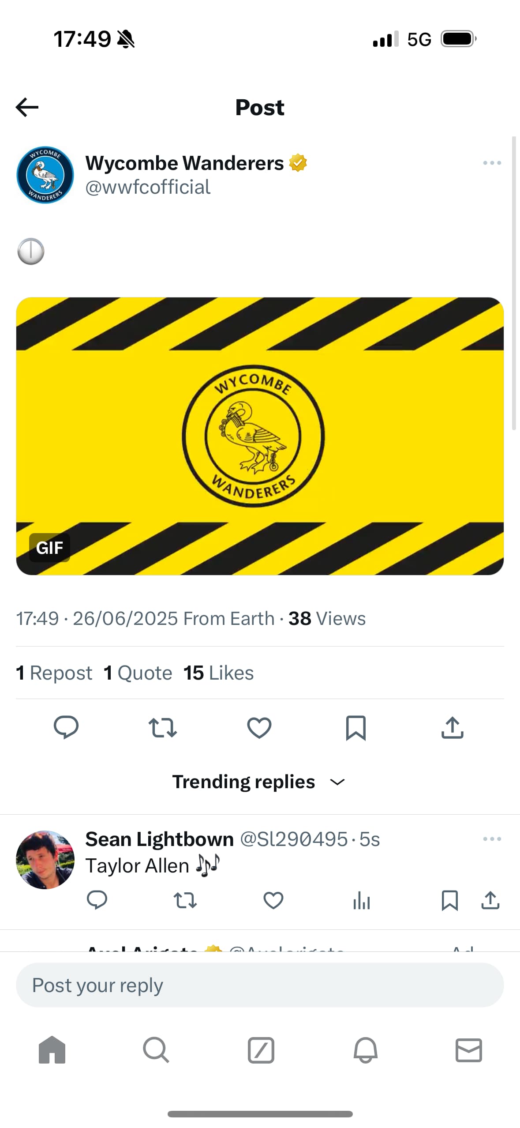Like Sean Lightbown's reply
The image size is (520, 1128).
pyautogui.click(x=273, y=900)
